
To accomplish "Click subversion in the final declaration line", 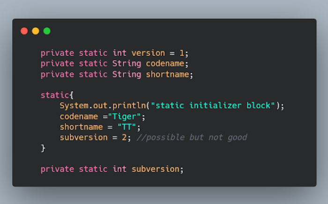I will click(156, 169).
